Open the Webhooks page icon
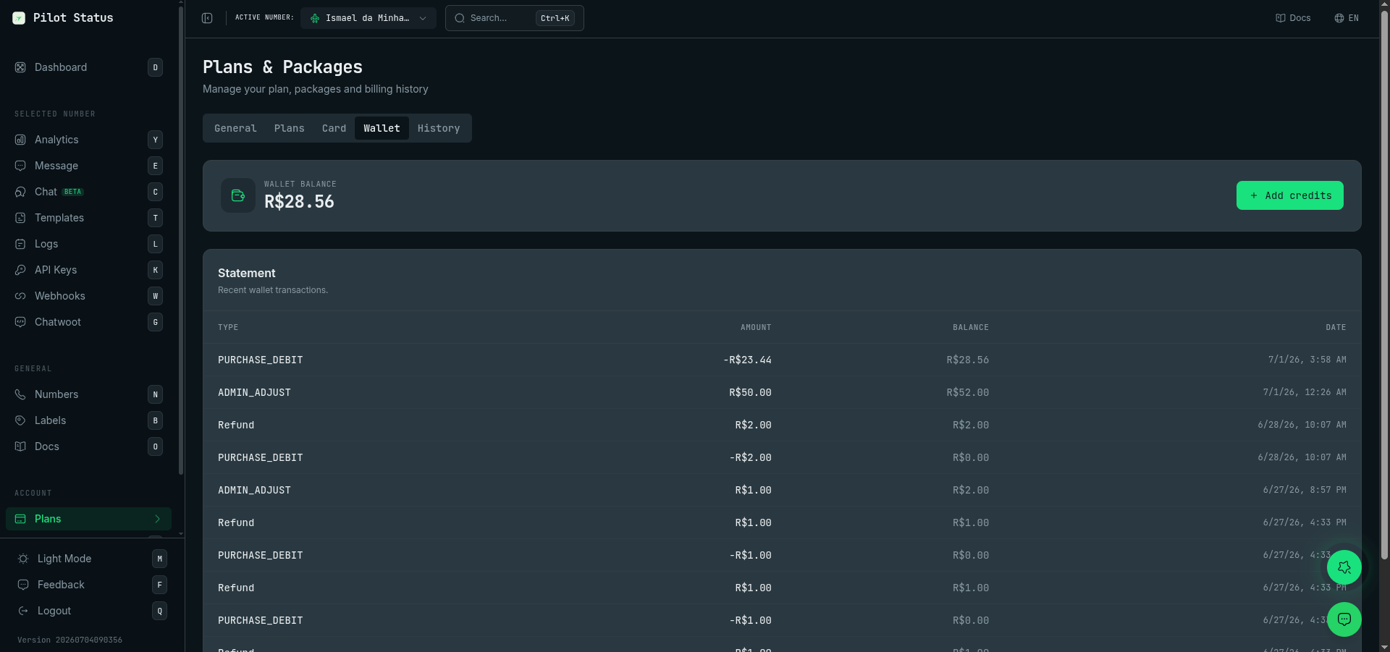This screenshot has height=652, width=1390. (x=20, y=296)
